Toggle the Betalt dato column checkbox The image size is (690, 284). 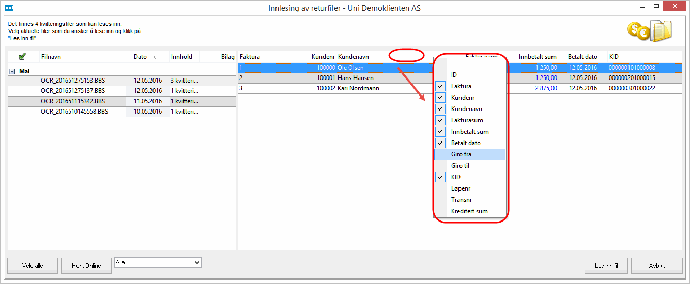click(x=440, y=143)
